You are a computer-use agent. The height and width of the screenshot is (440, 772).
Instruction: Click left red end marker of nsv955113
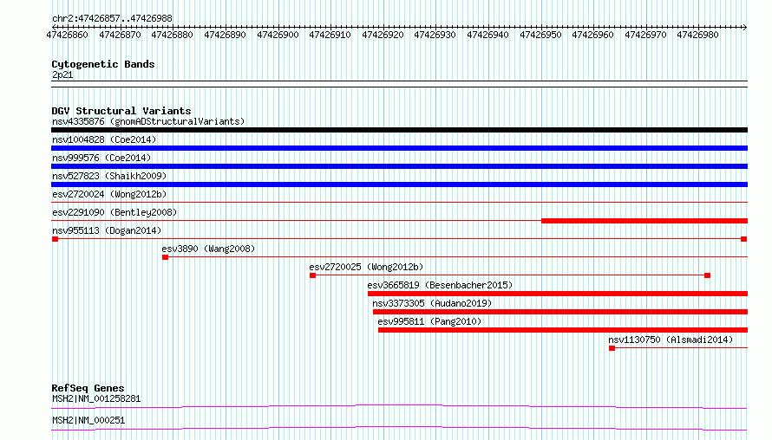coord(56,239)
